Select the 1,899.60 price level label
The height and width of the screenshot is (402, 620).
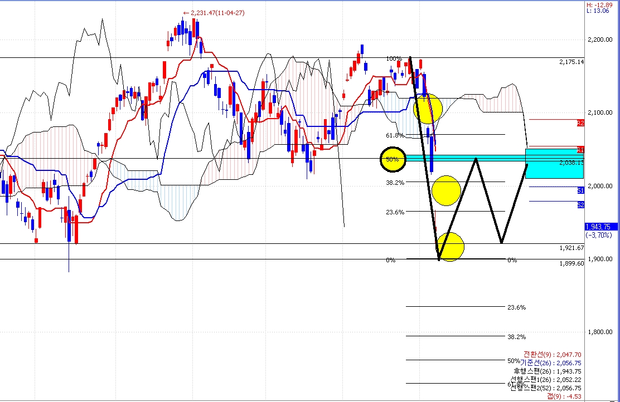[x=571, y=264]
